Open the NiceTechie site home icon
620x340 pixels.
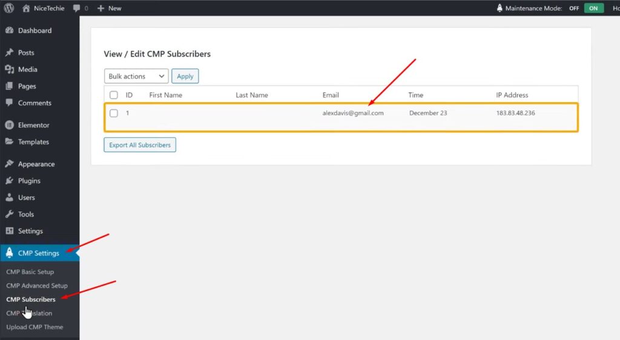26,8
